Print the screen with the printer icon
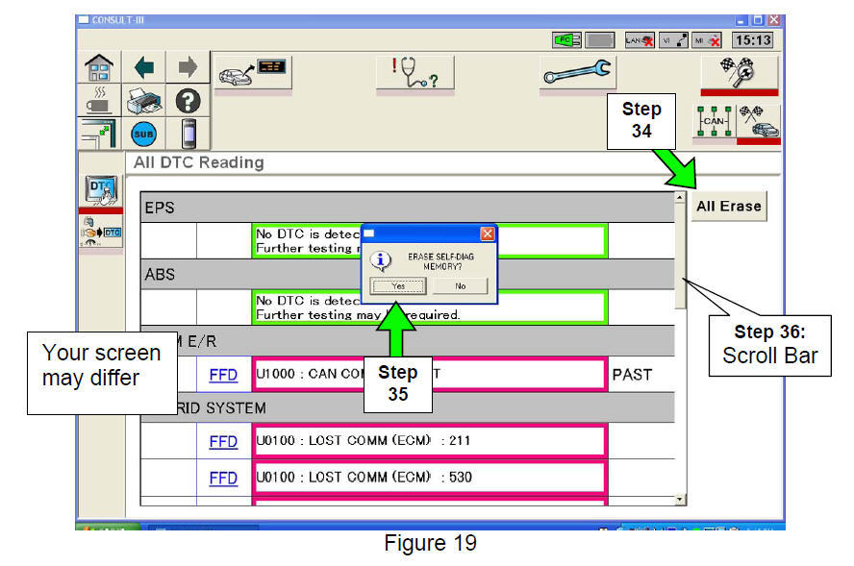854x566 pixels. click(143, 101)
